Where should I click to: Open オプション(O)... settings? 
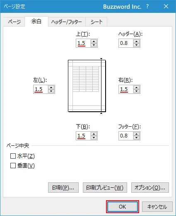(150, 188)
